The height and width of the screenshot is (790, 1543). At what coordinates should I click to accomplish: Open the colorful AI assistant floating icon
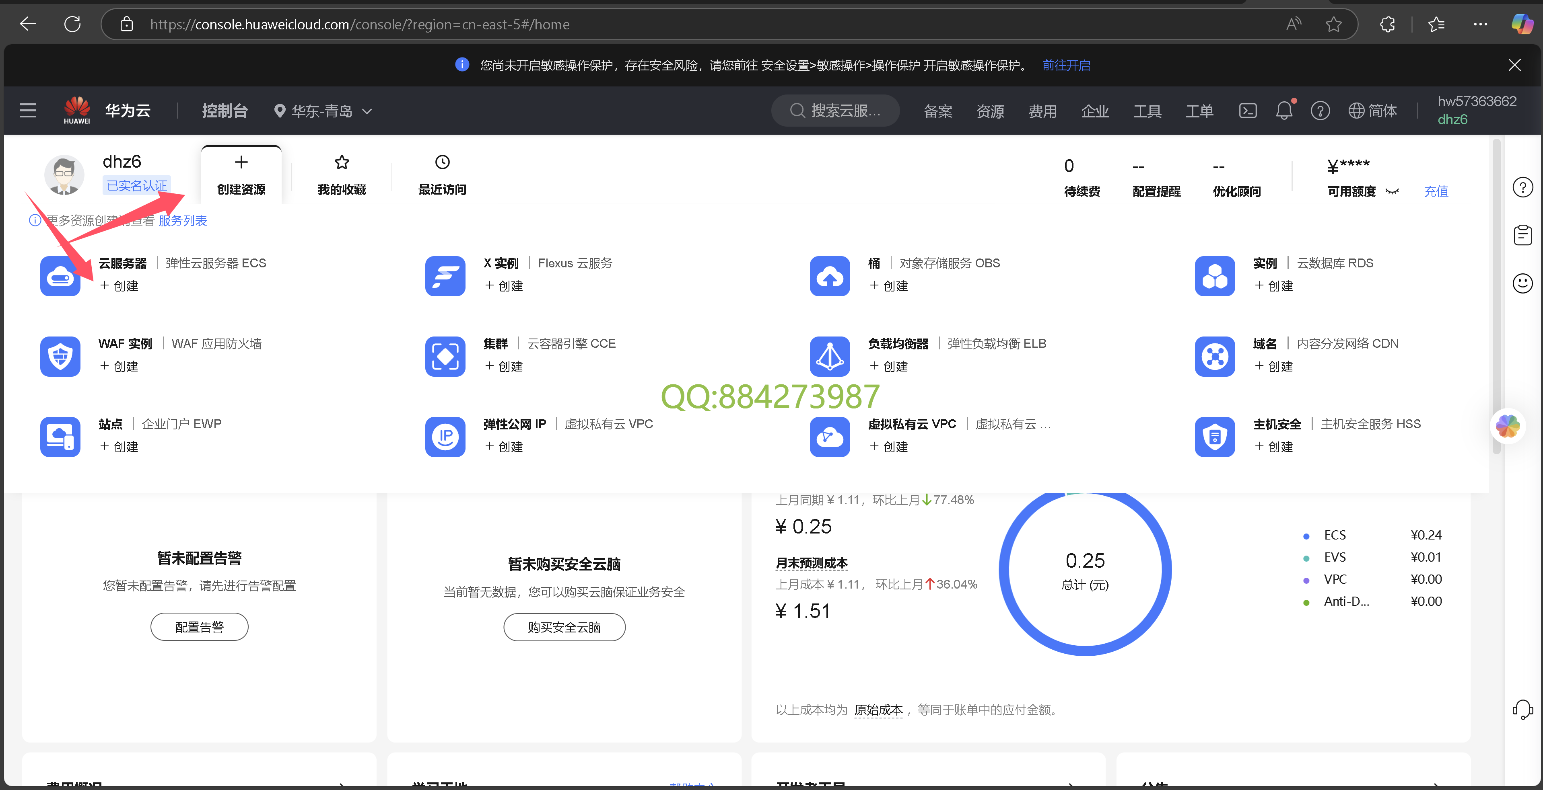point(1507,426)
